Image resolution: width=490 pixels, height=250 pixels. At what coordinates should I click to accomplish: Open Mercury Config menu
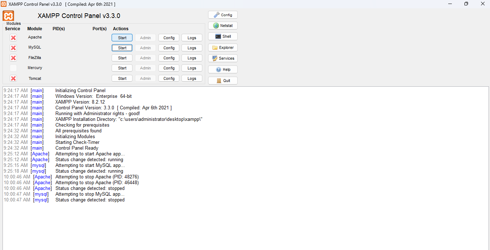pos(169,68)
